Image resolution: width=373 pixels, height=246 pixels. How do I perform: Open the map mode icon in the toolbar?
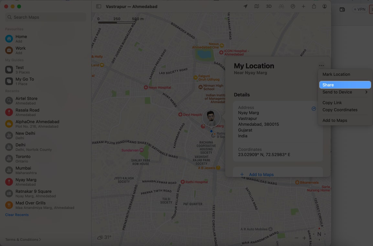[257, 6]
